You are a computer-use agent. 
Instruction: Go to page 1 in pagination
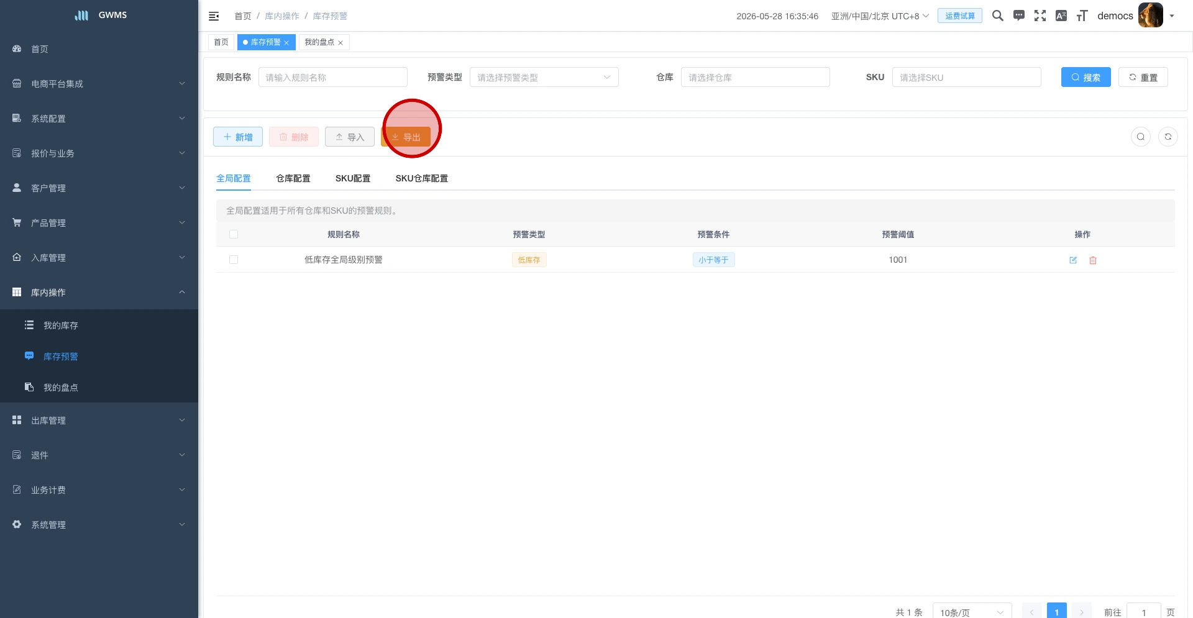coord(1056,611)
